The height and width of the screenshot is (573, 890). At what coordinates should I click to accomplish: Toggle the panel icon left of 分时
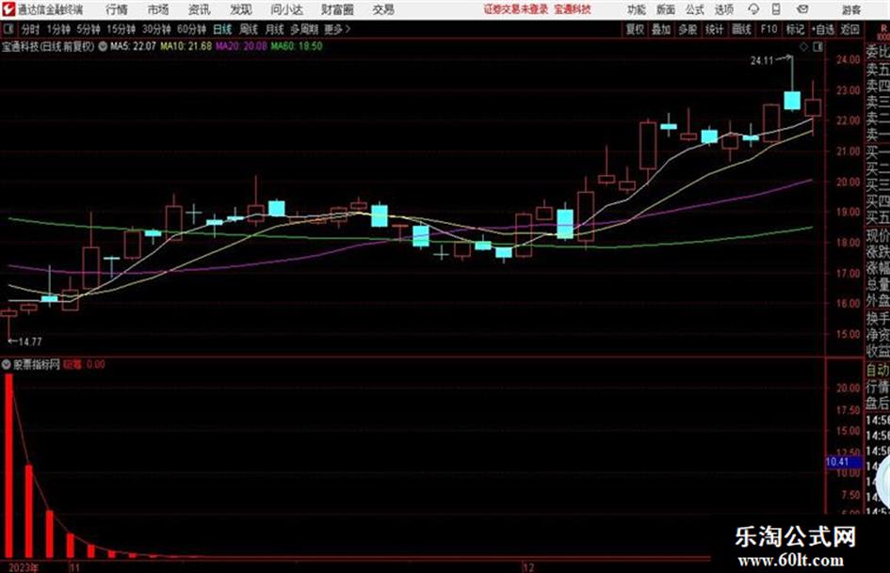(8, 28)
